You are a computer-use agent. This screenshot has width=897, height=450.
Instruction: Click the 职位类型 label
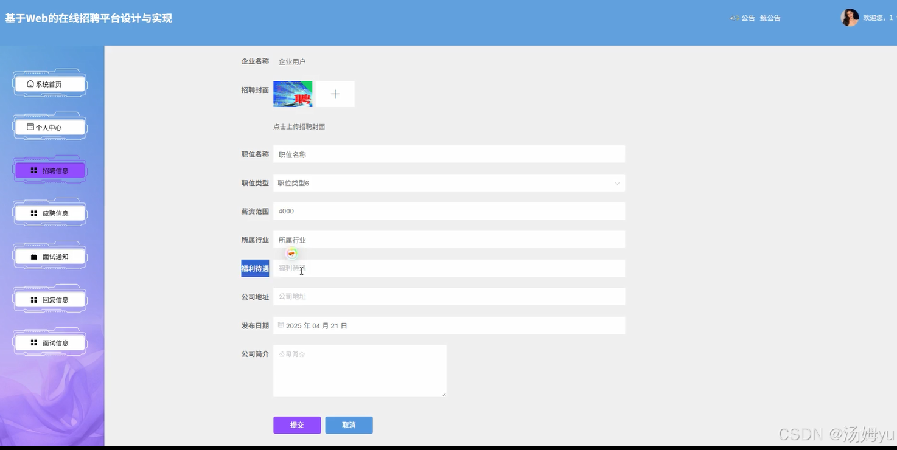click(255, 183)
